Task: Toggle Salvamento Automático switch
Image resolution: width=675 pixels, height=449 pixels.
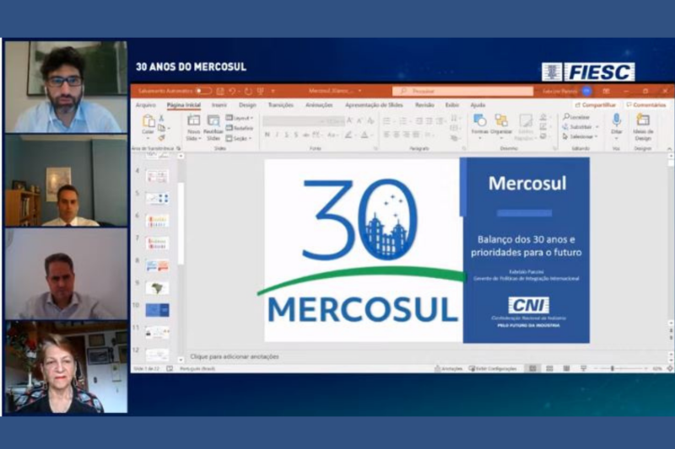Action: [x=202, y=90]
